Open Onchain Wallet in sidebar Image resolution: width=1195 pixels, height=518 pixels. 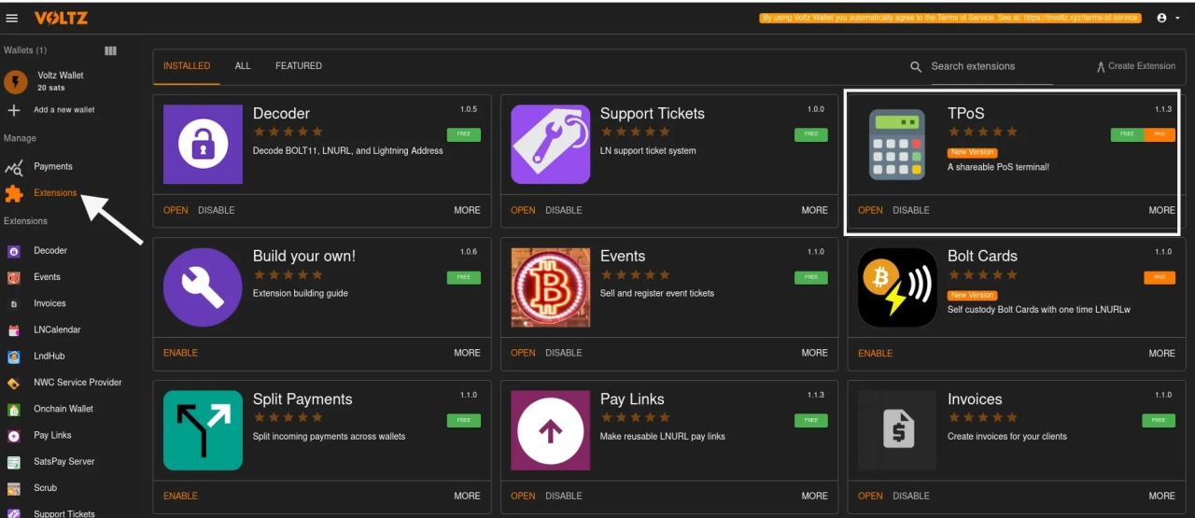tap(63, 409)
